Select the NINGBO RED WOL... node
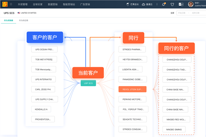The width and height of the screenshot is (206, 137). click(x=176, y=119)
